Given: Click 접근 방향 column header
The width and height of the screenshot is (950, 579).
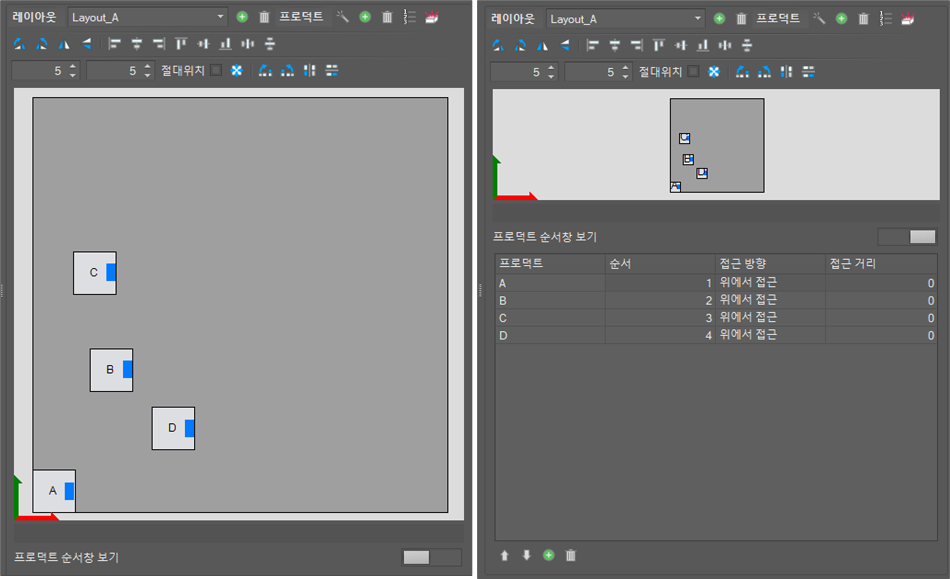Looking at the screenshot, I should [769, 264].
